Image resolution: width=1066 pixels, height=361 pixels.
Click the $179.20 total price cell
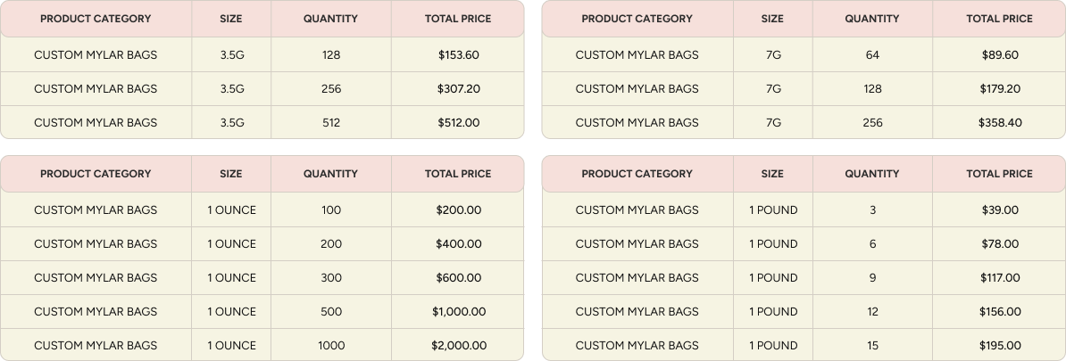[x=999, y=89]
